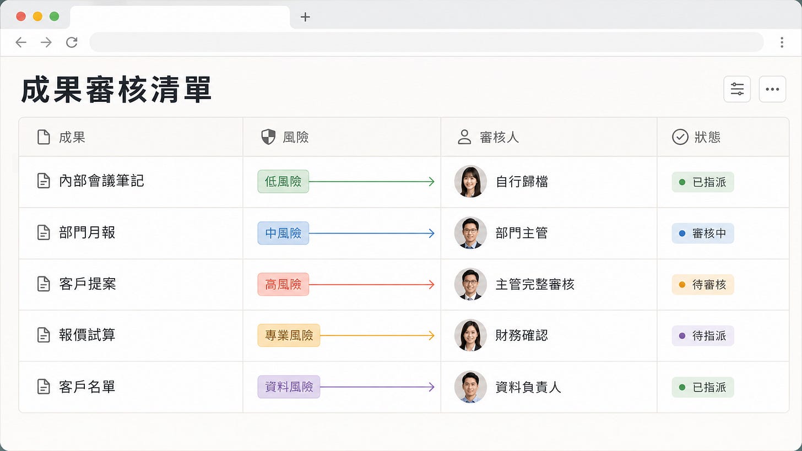802x451 pixels.
Task: Select the 低風險 green tag
Action: pyautogui.click(x=283, y=182)
